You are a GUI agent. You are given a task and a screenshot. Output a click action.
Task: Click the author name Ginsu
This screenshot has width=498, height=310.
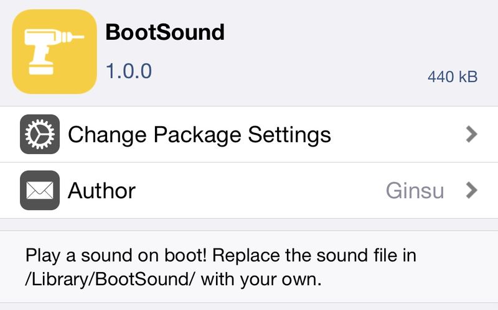(x=415, y=191)
